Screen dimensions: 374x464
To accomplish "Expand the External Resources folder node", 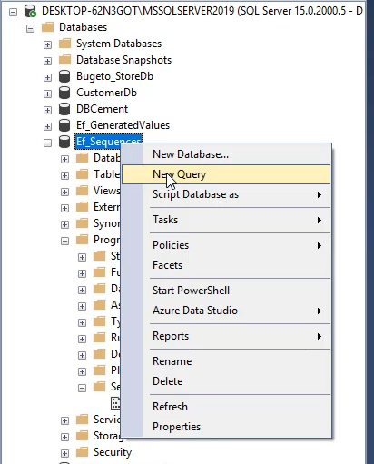I will coord(64,209).
